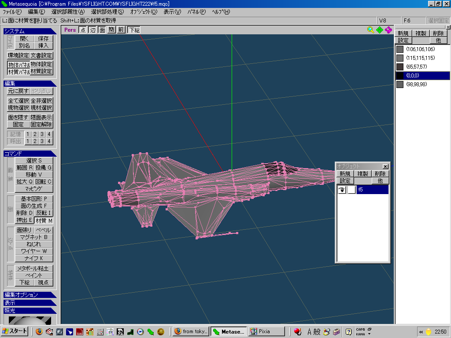Select the 拡大 Q scale command
This screenshot has width=451, height=338.
(x=25, y=182)
